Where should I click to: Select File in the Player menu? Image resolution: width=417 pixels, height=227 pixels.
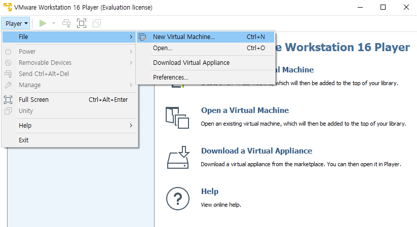point(69,37)
